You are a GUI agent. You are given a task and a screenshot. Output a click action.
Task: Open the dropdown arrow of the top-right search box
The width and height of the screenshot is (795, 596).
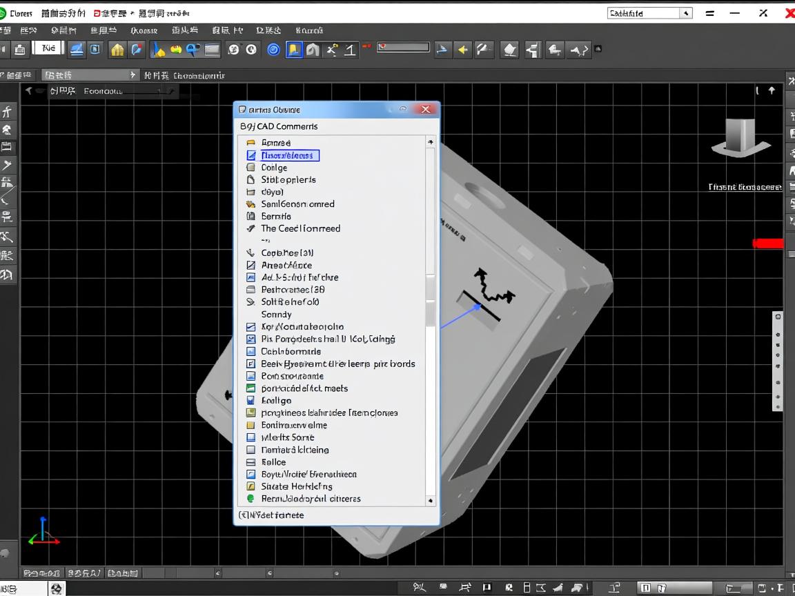point(686,13)
